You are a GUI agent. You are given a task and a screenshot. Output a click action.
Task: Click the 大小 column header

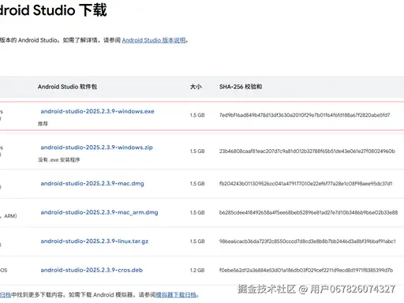[196, 87]
